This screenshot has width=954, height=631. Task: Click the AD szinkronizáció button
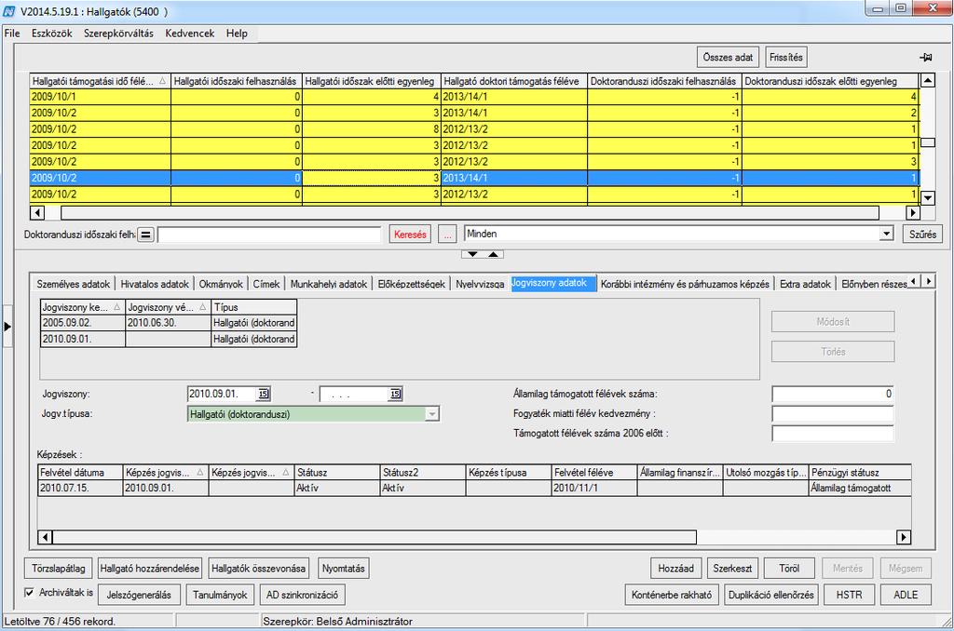pos(303,595)
